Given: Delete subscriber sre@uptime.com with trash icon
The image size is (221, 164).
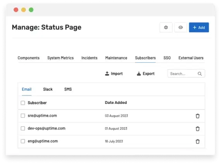Looking at the screenshot, I should pos(198,116).
